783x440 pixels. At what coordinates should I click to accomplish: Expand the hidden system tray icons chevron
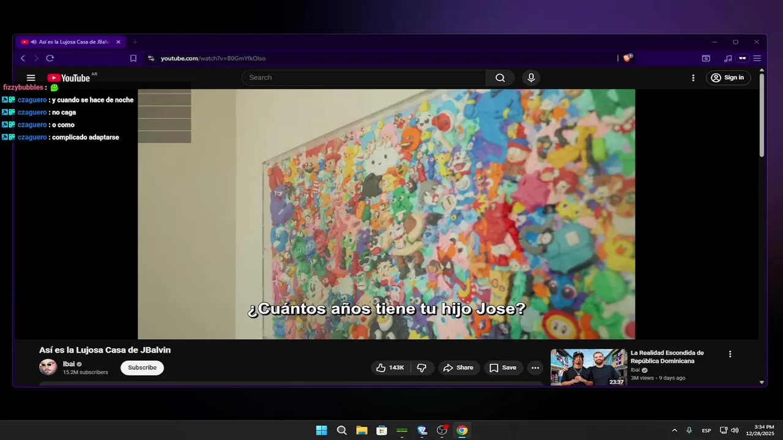tap(675, 430)
